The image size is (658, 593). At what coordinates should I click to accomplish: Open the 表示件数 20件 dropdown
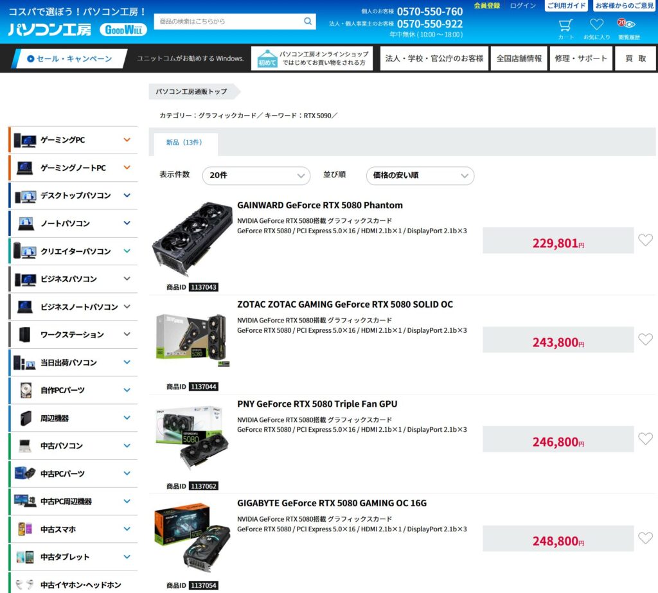[256, 175]
